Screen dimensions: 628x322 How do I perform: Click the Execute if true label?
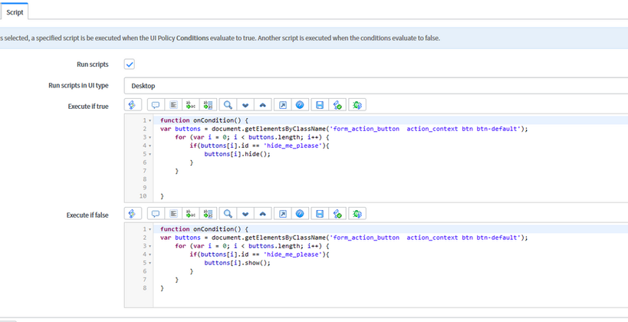88,106
